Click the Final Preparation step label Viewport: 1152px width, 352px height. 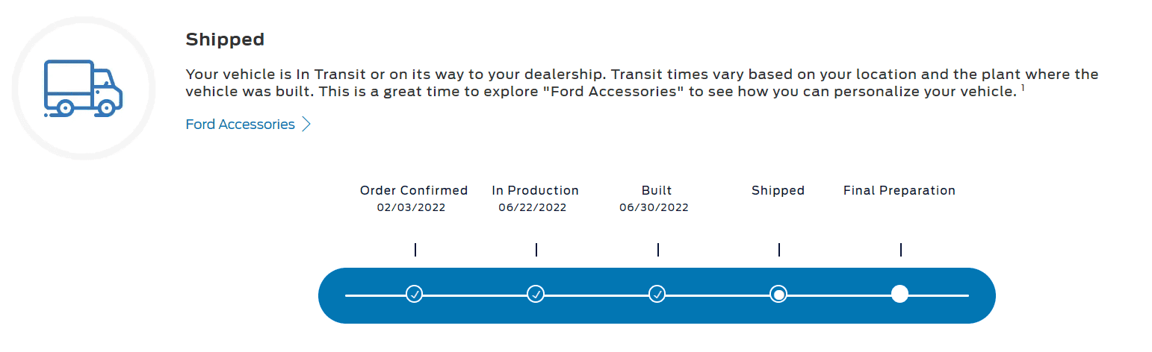[x=899, y=190]
